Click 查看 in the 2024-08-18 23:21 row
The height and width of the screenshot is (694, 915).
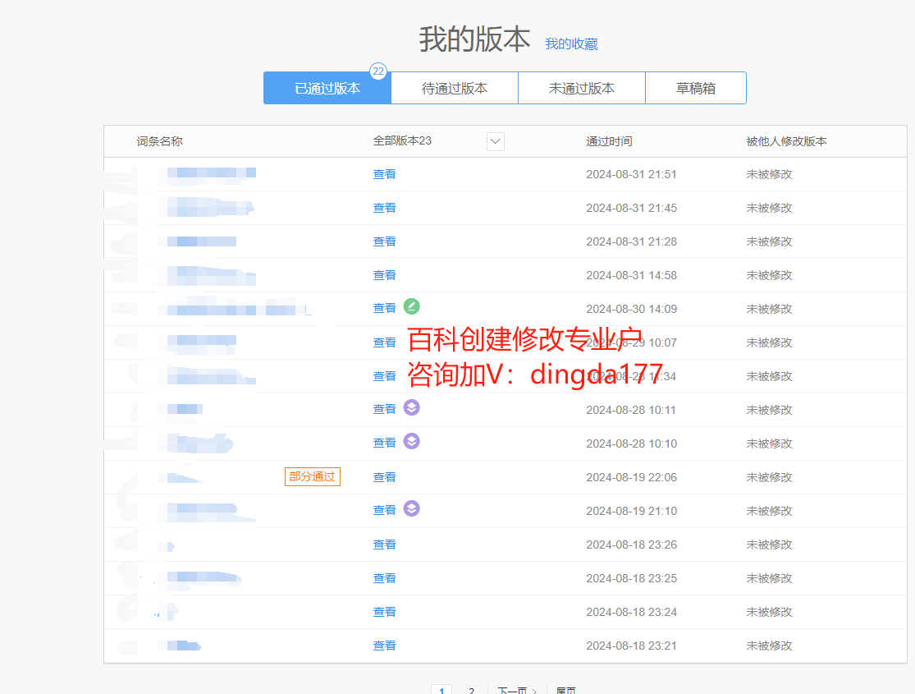tap(385, 646)
